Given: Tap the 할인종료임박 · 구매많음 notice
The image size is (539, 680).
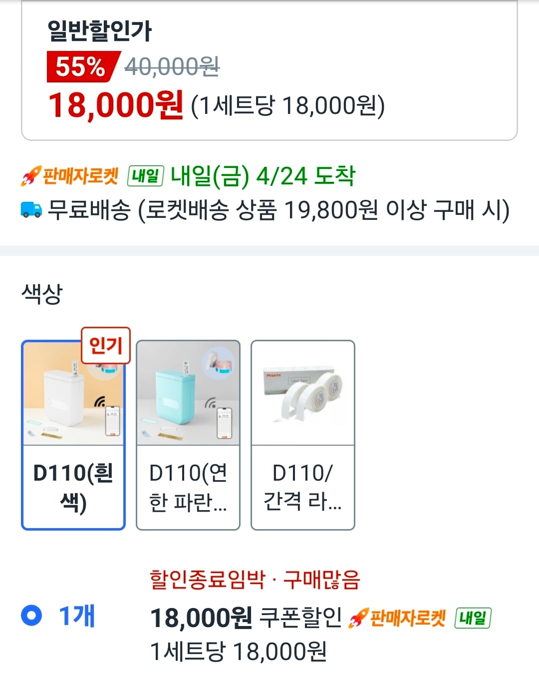Looking at the screenshot, I should click(x=255, y=580).
